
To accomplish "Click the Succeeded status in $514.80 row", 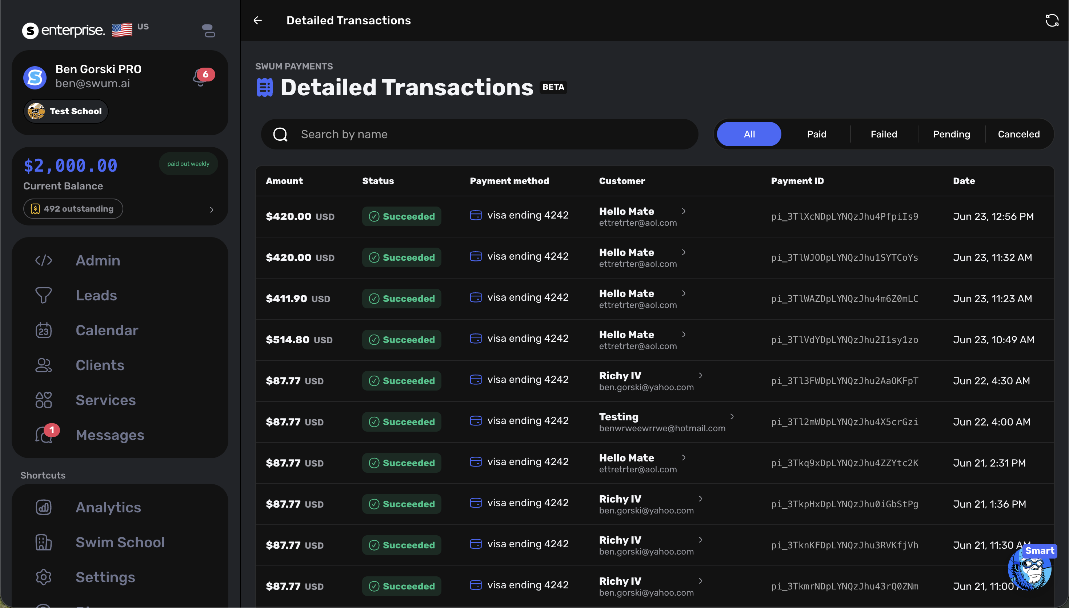I will pyautogui.click(x=401, y=340).
